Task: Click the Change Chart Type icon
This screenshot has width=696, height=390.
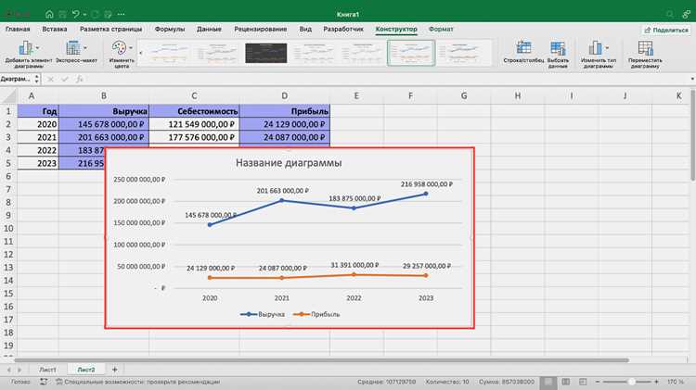Action: click(x=595, y=48)
